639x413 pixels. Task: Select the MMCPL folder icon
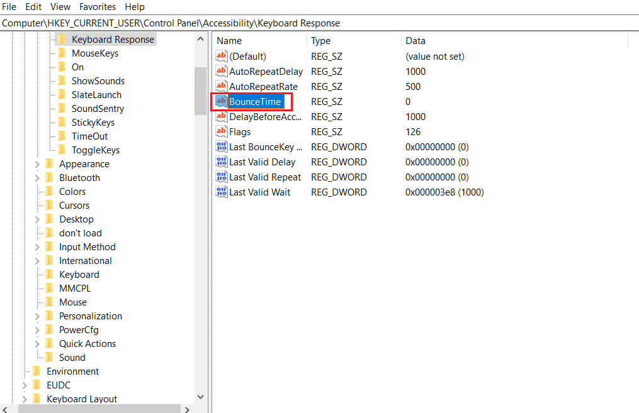coord(49,288)
